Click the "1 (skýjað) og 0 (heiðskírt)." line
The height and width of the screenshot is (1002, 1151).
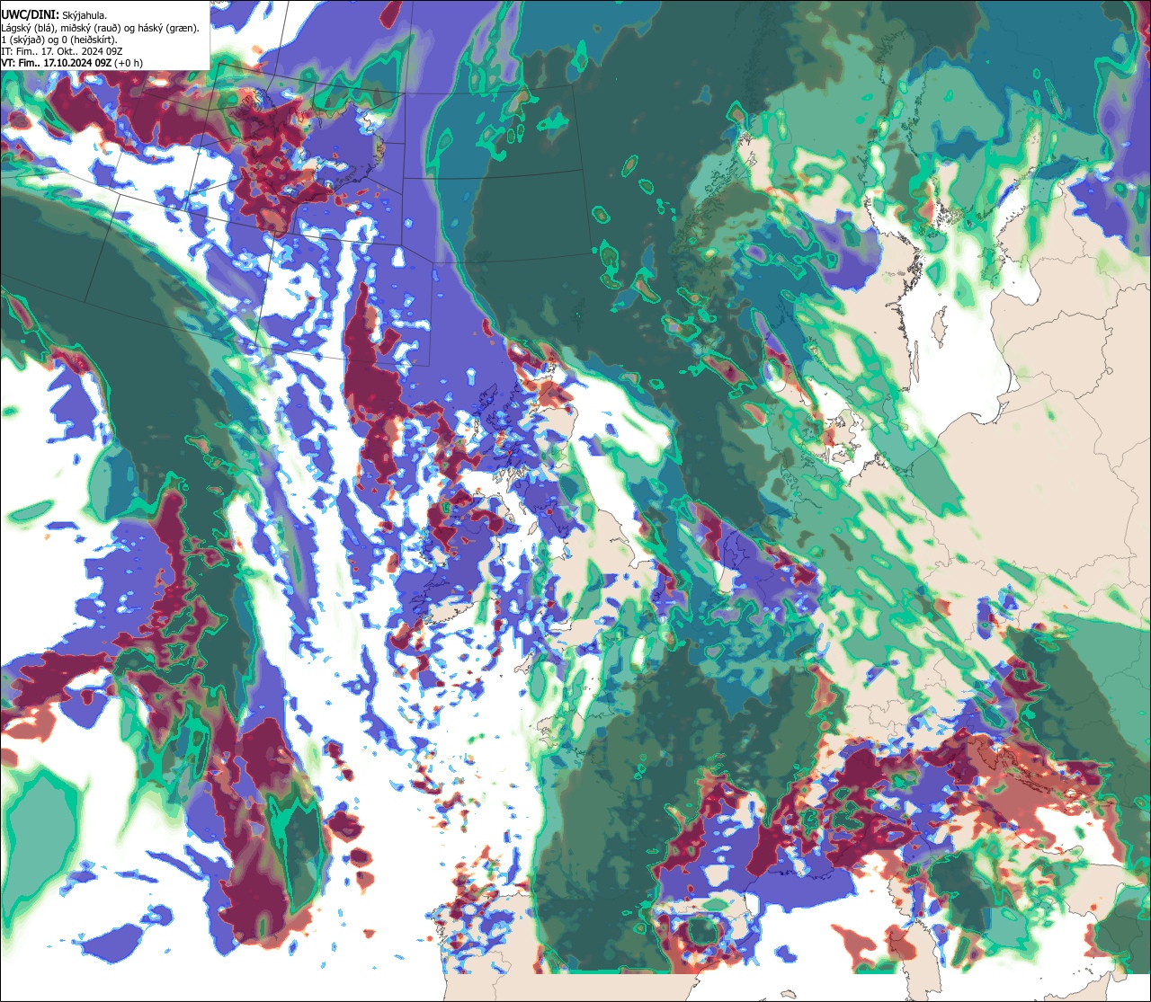pyautogui.click(x=59, y=40)
